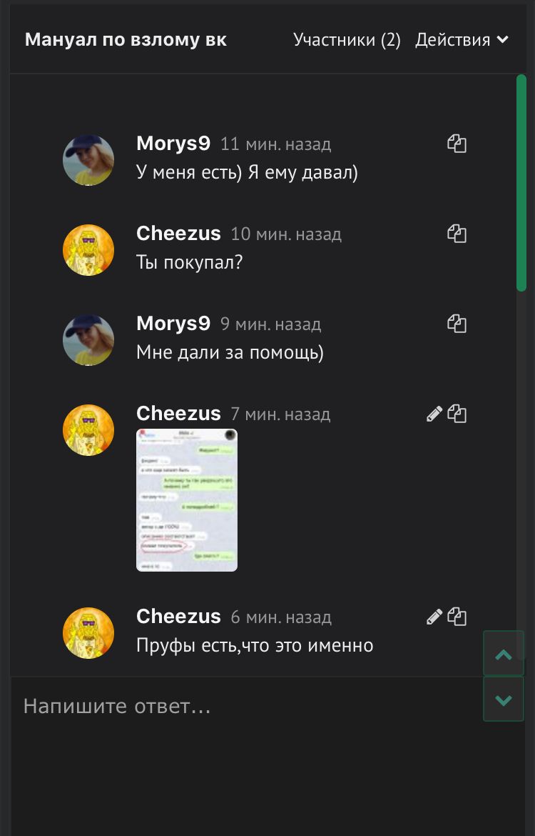
Task: Jump down with the green down-arrow button
Action: [504, 699]
